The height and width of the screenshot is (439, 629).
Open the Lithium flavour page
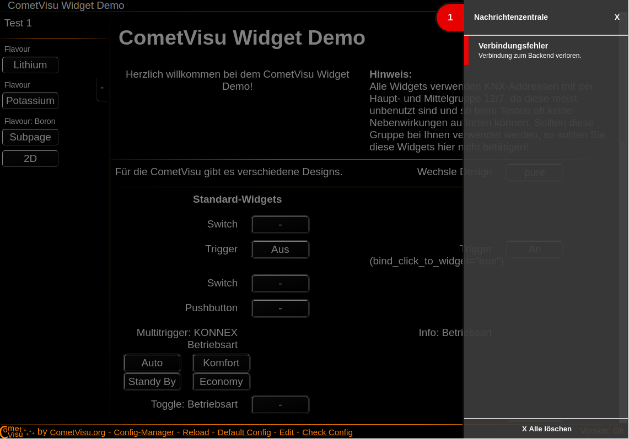coord(30,65)
